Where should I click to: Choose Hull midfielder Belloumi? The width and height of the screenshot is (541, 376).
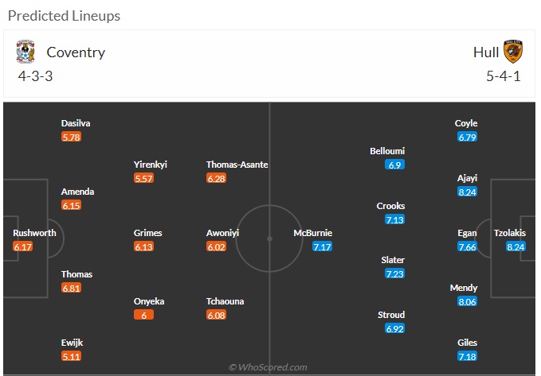point(387,151)
